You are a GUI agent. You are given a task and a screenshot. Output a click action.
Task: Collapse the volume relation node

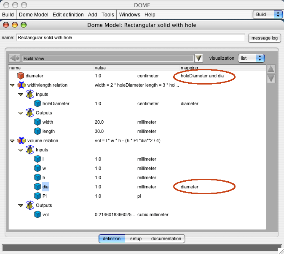12,140
